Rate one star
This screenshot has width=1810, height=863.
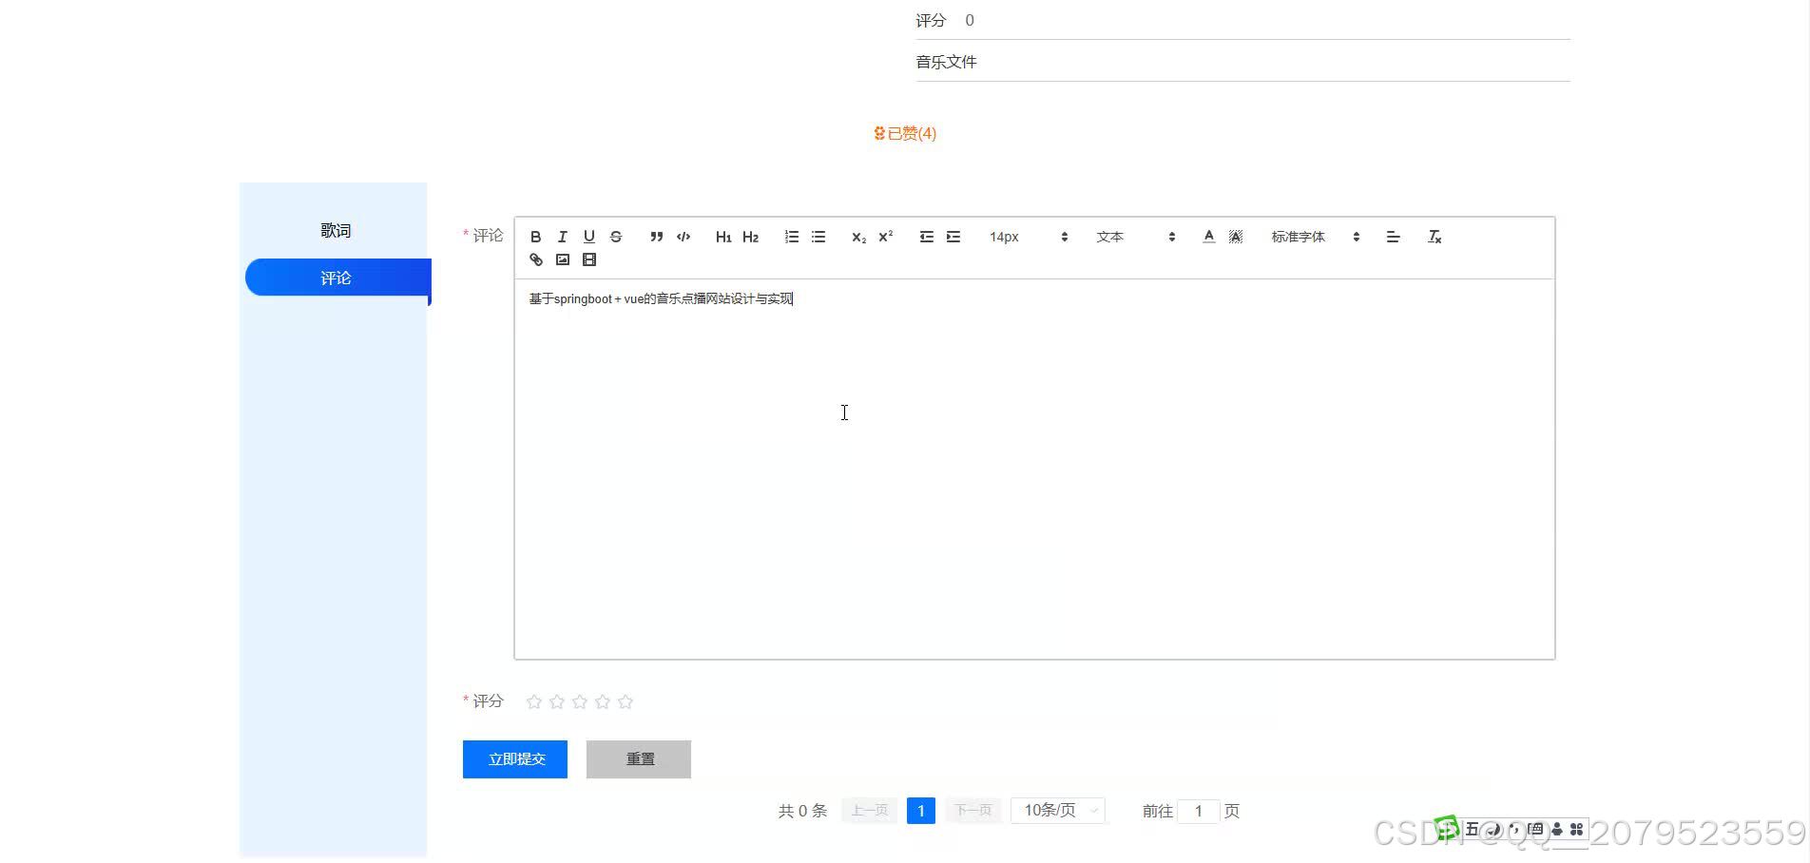pyautogui.click(x=534, y=701)
